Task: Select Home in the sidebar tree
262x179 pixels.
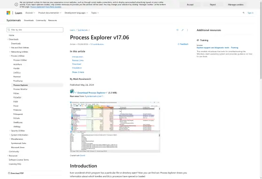Action: click(12, 35)
